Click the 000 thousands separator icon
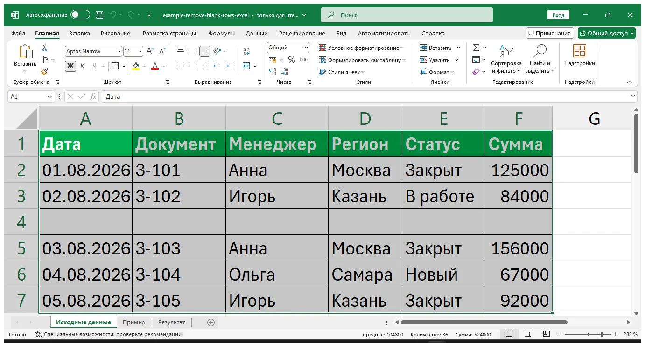Screen dimensions: 645x343 tap(304, 60)
